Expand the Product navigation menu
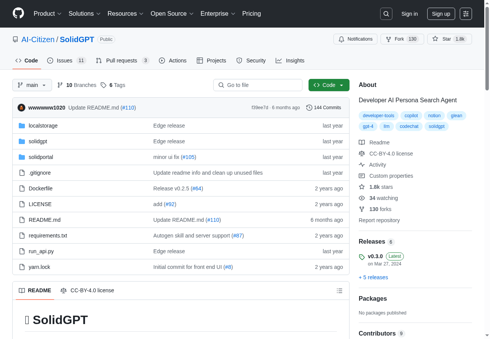The height and width of the screenshot is (339, 490). pos(47,14)
